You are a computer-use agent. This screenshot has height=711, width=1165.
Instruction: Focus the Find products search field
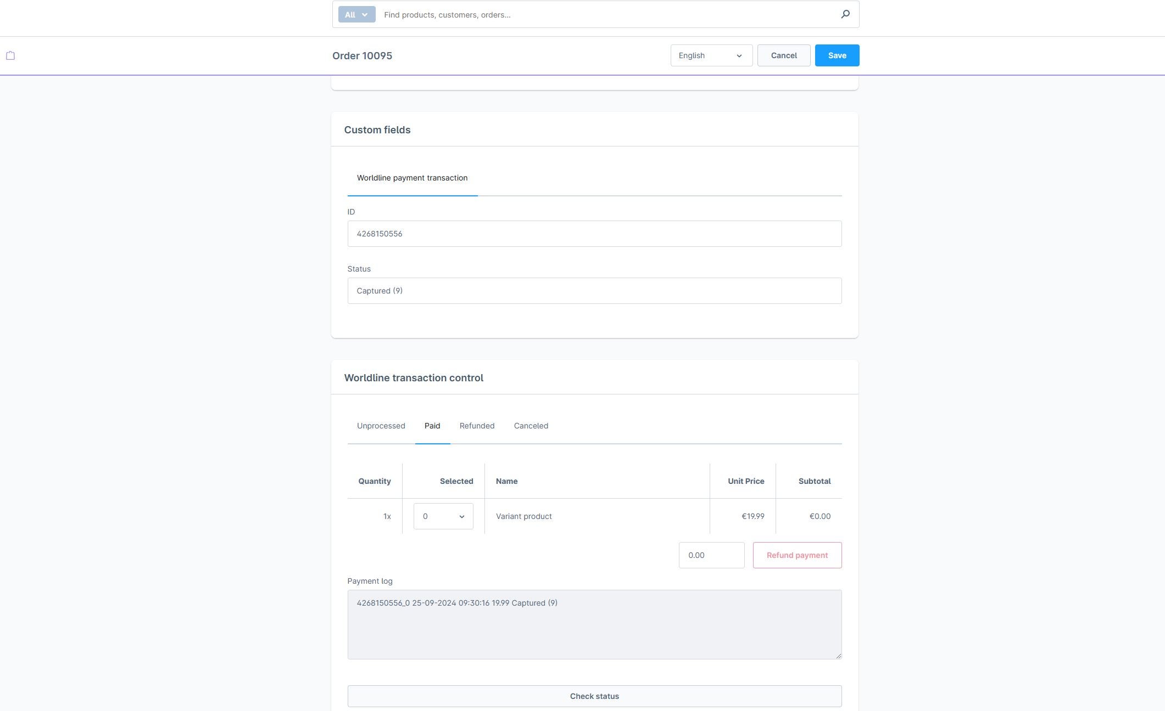click(604, 14)
